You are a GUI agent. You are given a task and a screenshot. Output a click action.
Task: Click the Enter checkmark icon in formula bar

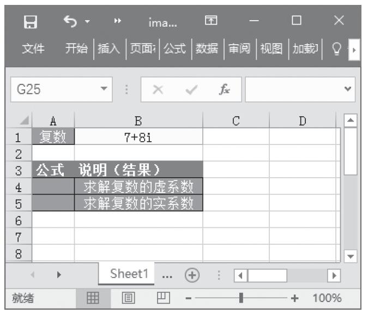[191, 89]
